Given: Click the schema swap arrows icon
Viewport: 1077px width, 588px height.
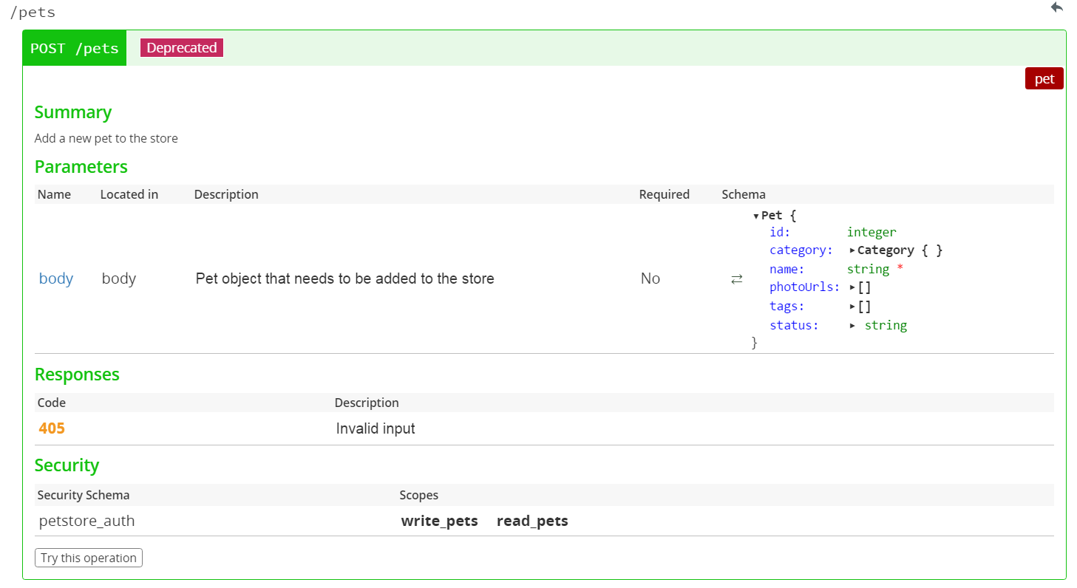Looking at the screenshot, I should (736, 279).
